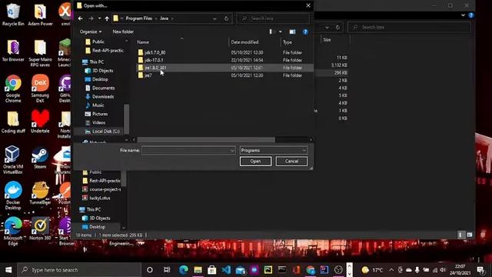Open Microsoft Store from taskbar

point(212,270)
